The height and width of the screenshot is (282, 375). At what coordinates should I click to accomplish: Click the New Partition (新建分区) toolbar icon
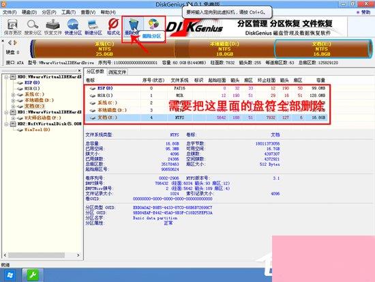(x=93, y=27)
